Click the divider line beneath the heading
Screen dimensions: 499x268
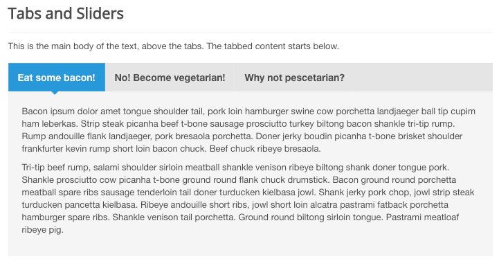pos(250,33)
